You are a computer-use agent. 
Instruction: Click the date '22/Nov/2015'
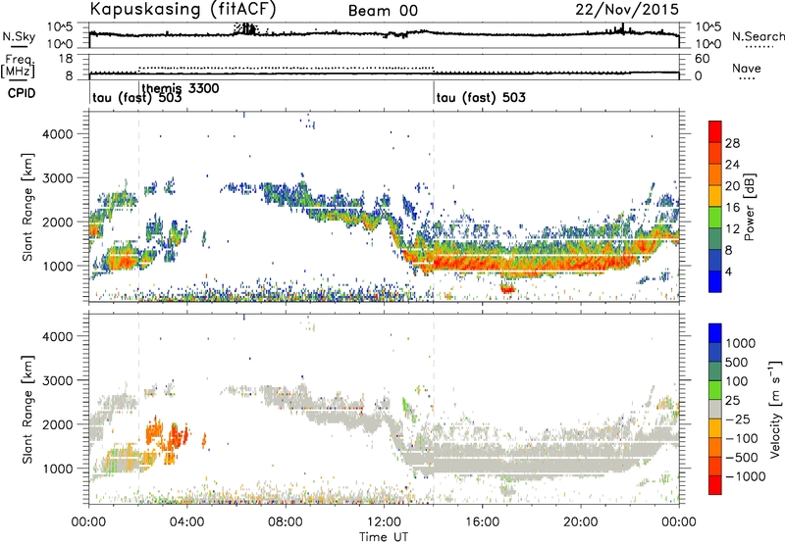(627, 9)
